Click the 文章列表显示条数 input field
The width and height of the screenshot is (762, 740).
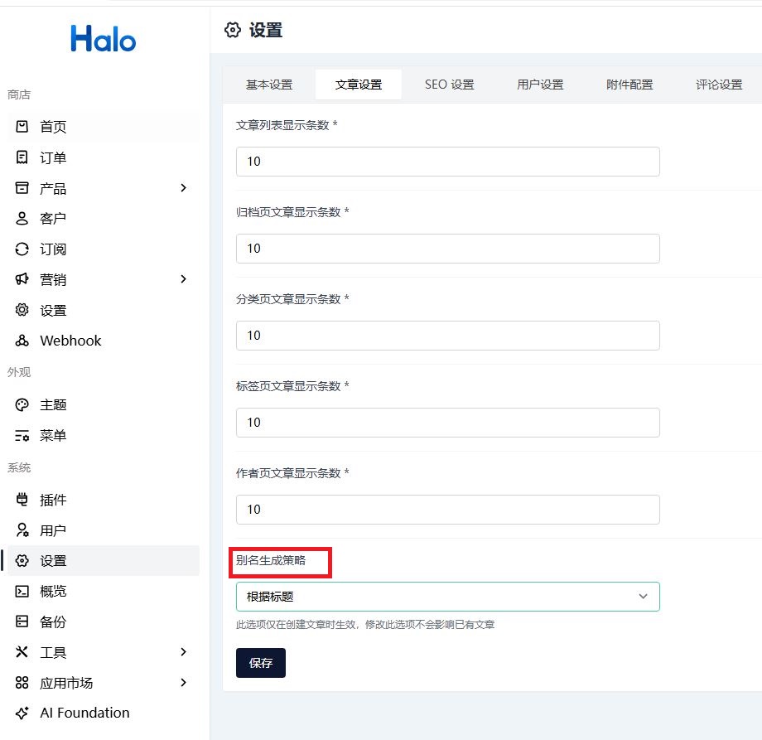click(447, 162)
